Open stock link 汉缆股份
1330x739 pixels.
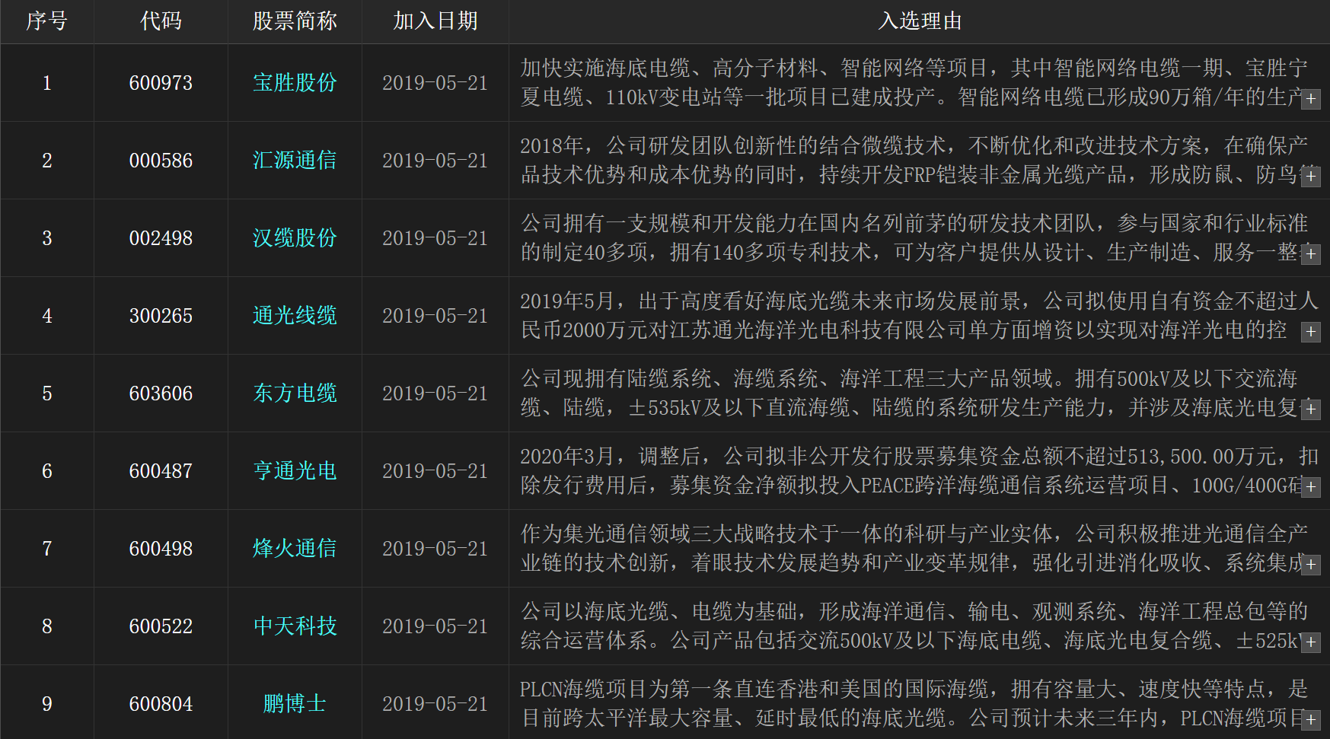[295, 238]
